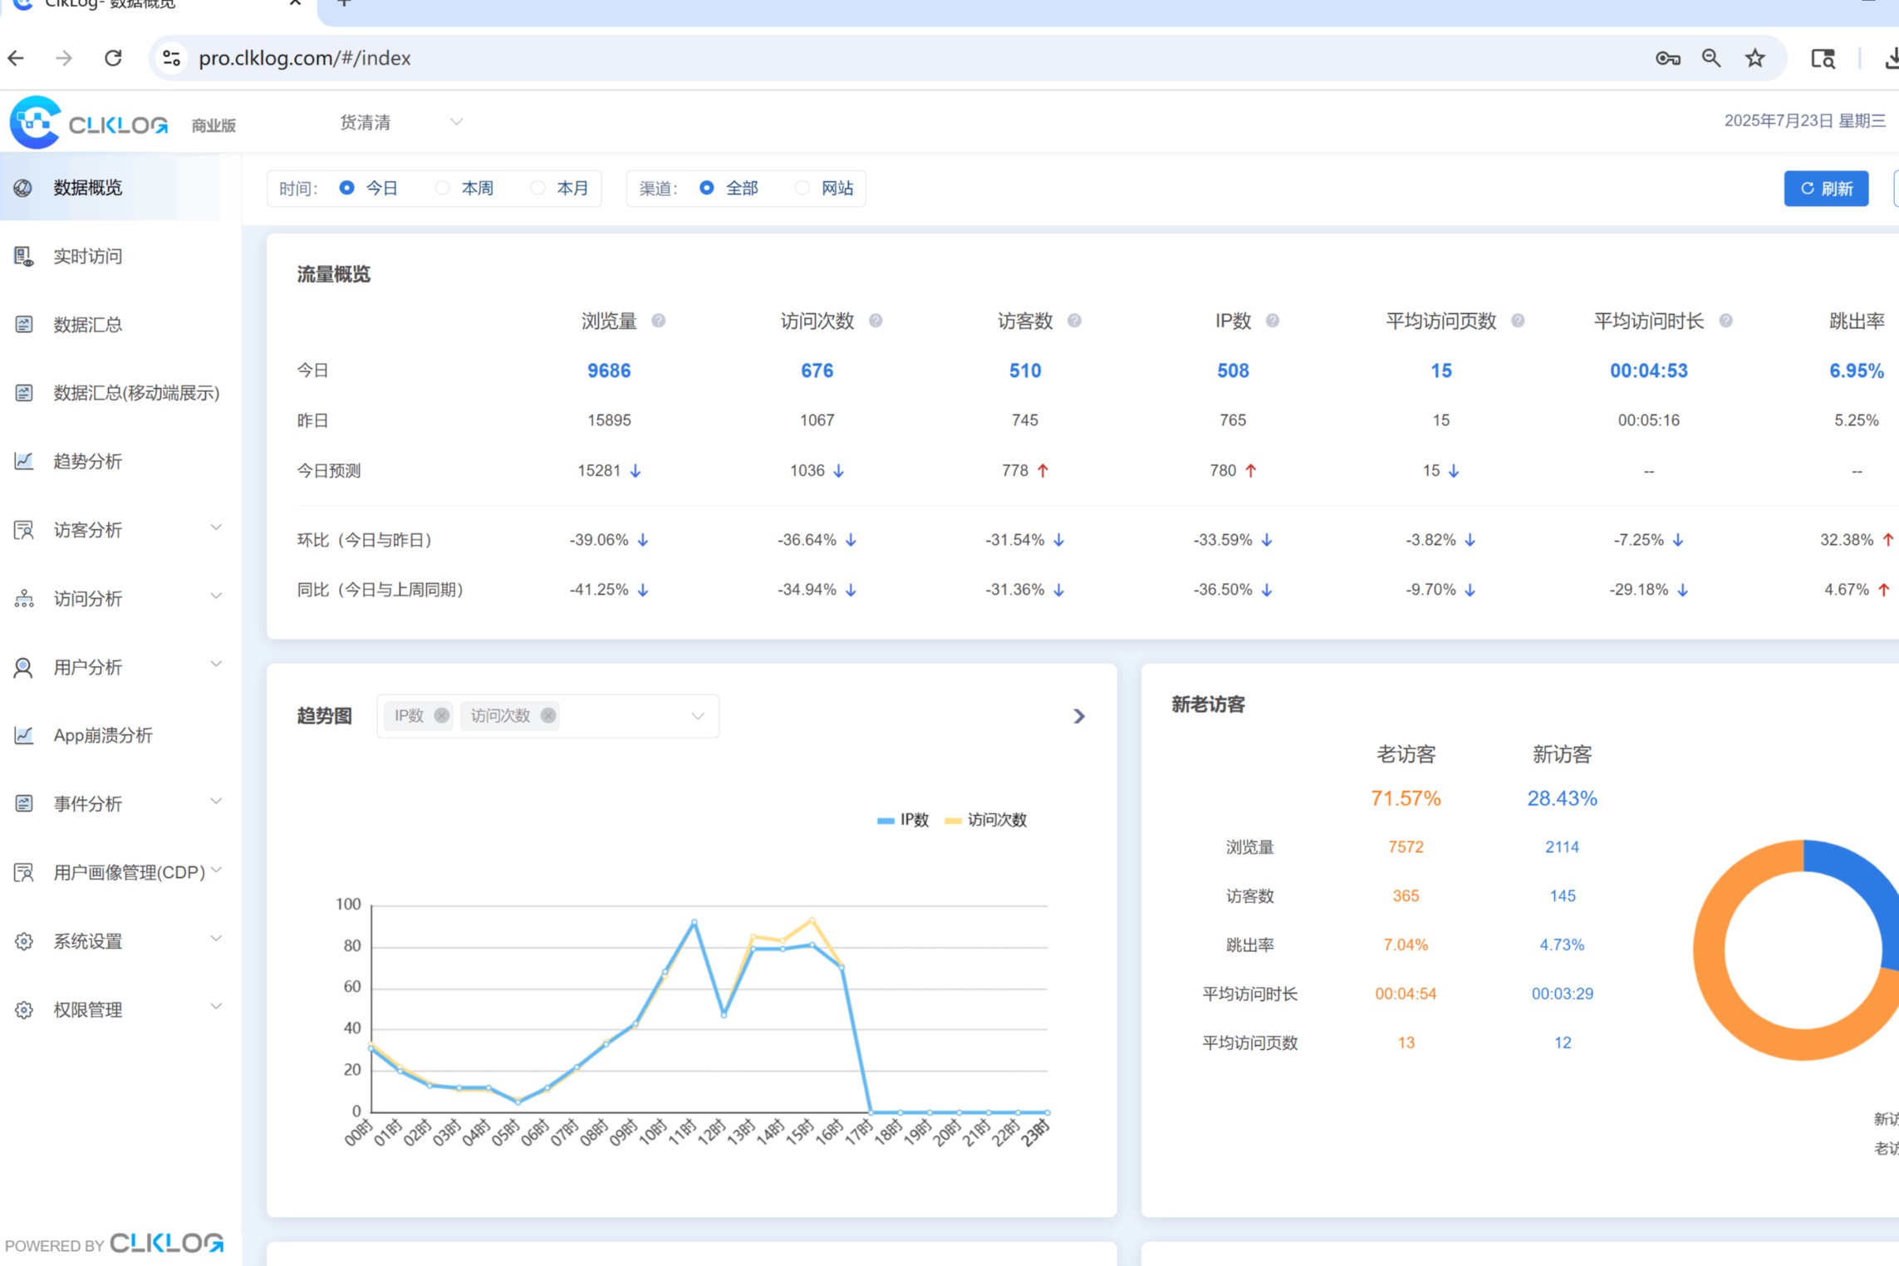The image size is (1899, 1266).
Task: Click the browser reload icon
Action: pos(114,58)
